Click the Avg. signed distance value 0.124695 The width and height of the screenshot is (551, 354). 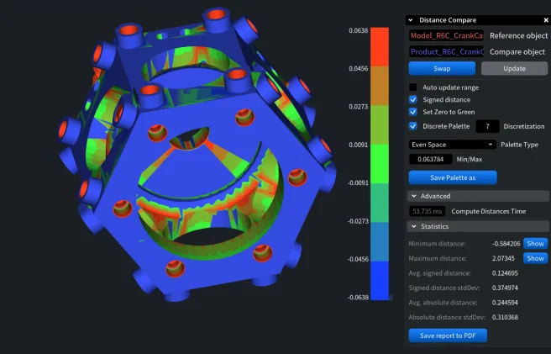click(505, 273)
